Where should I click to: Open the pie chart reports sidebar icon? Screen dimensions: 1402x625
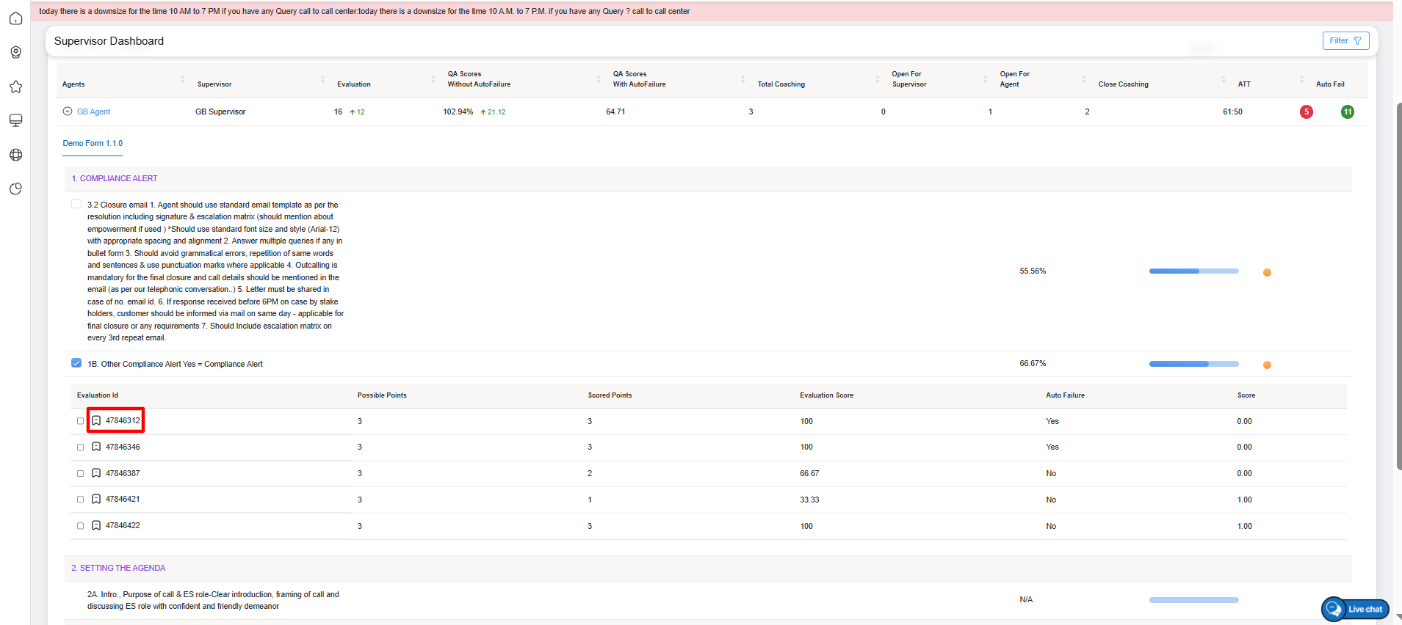click(15, 189)
